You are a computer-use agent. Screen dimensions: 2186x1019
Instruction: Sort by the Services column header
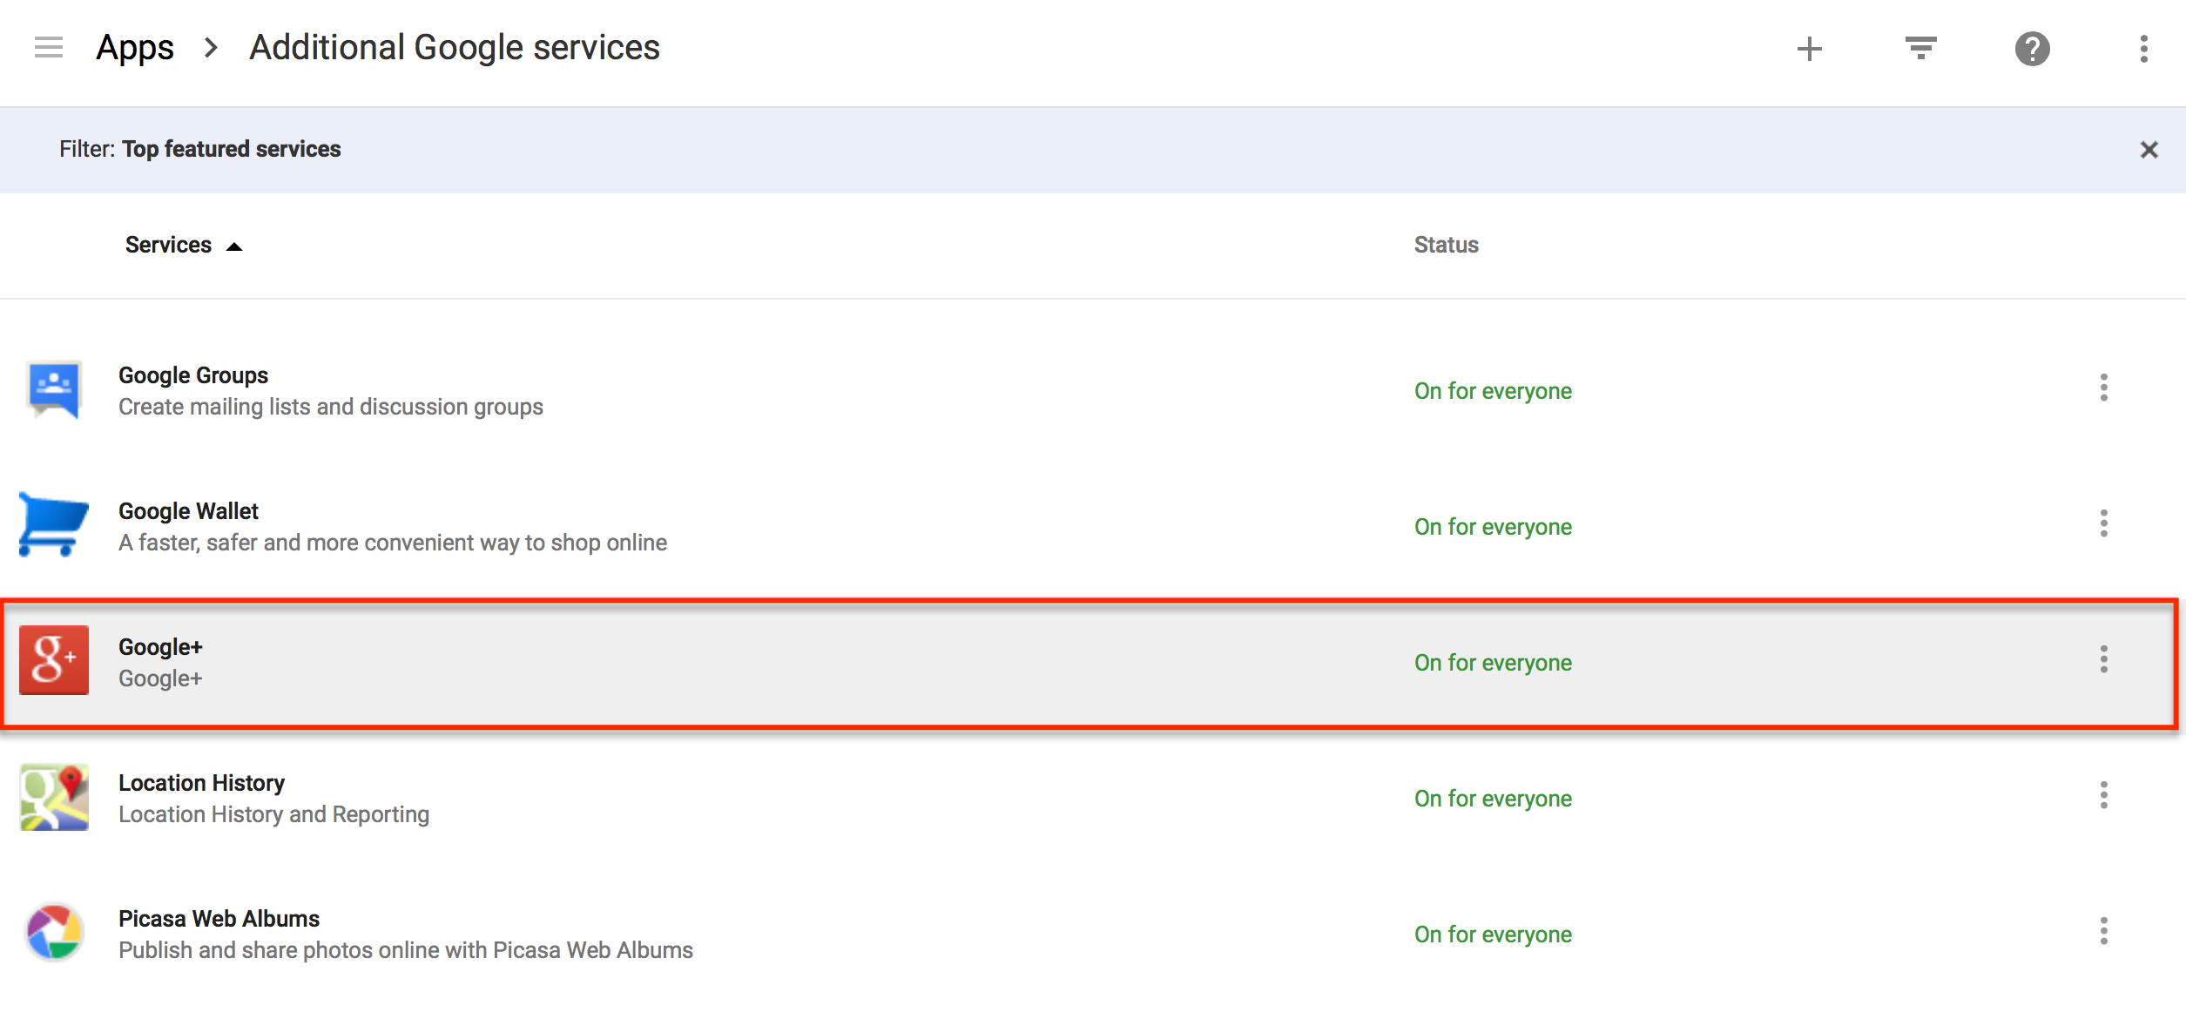point(168,245)
